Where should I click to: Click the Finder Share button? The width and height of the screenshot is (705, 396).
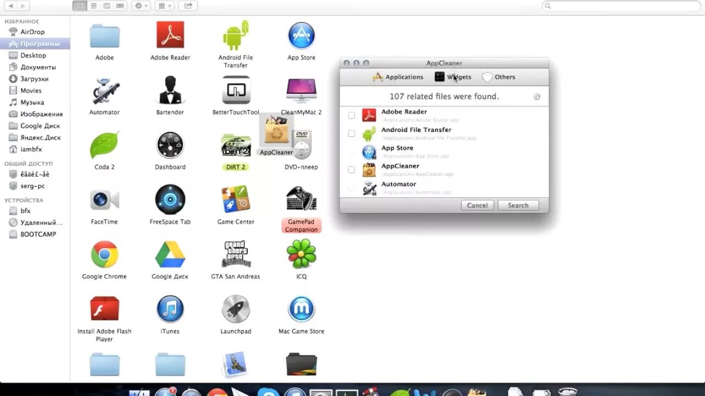[x=188, y=5]
